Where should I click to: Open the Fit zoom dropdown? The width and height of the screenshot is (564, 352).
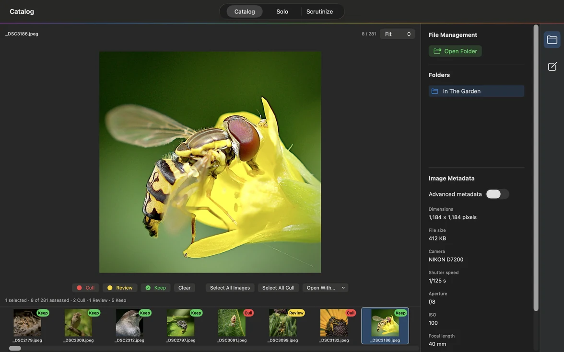tap(398, 34)
